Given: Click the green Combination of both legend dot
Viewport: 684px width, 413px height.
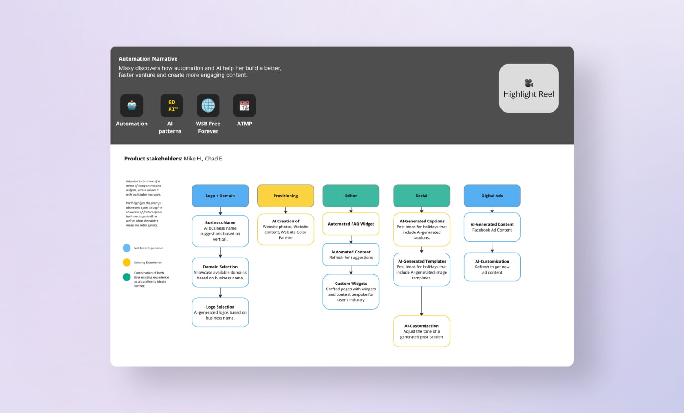Looking at the screenshot, I should point(126,277).
